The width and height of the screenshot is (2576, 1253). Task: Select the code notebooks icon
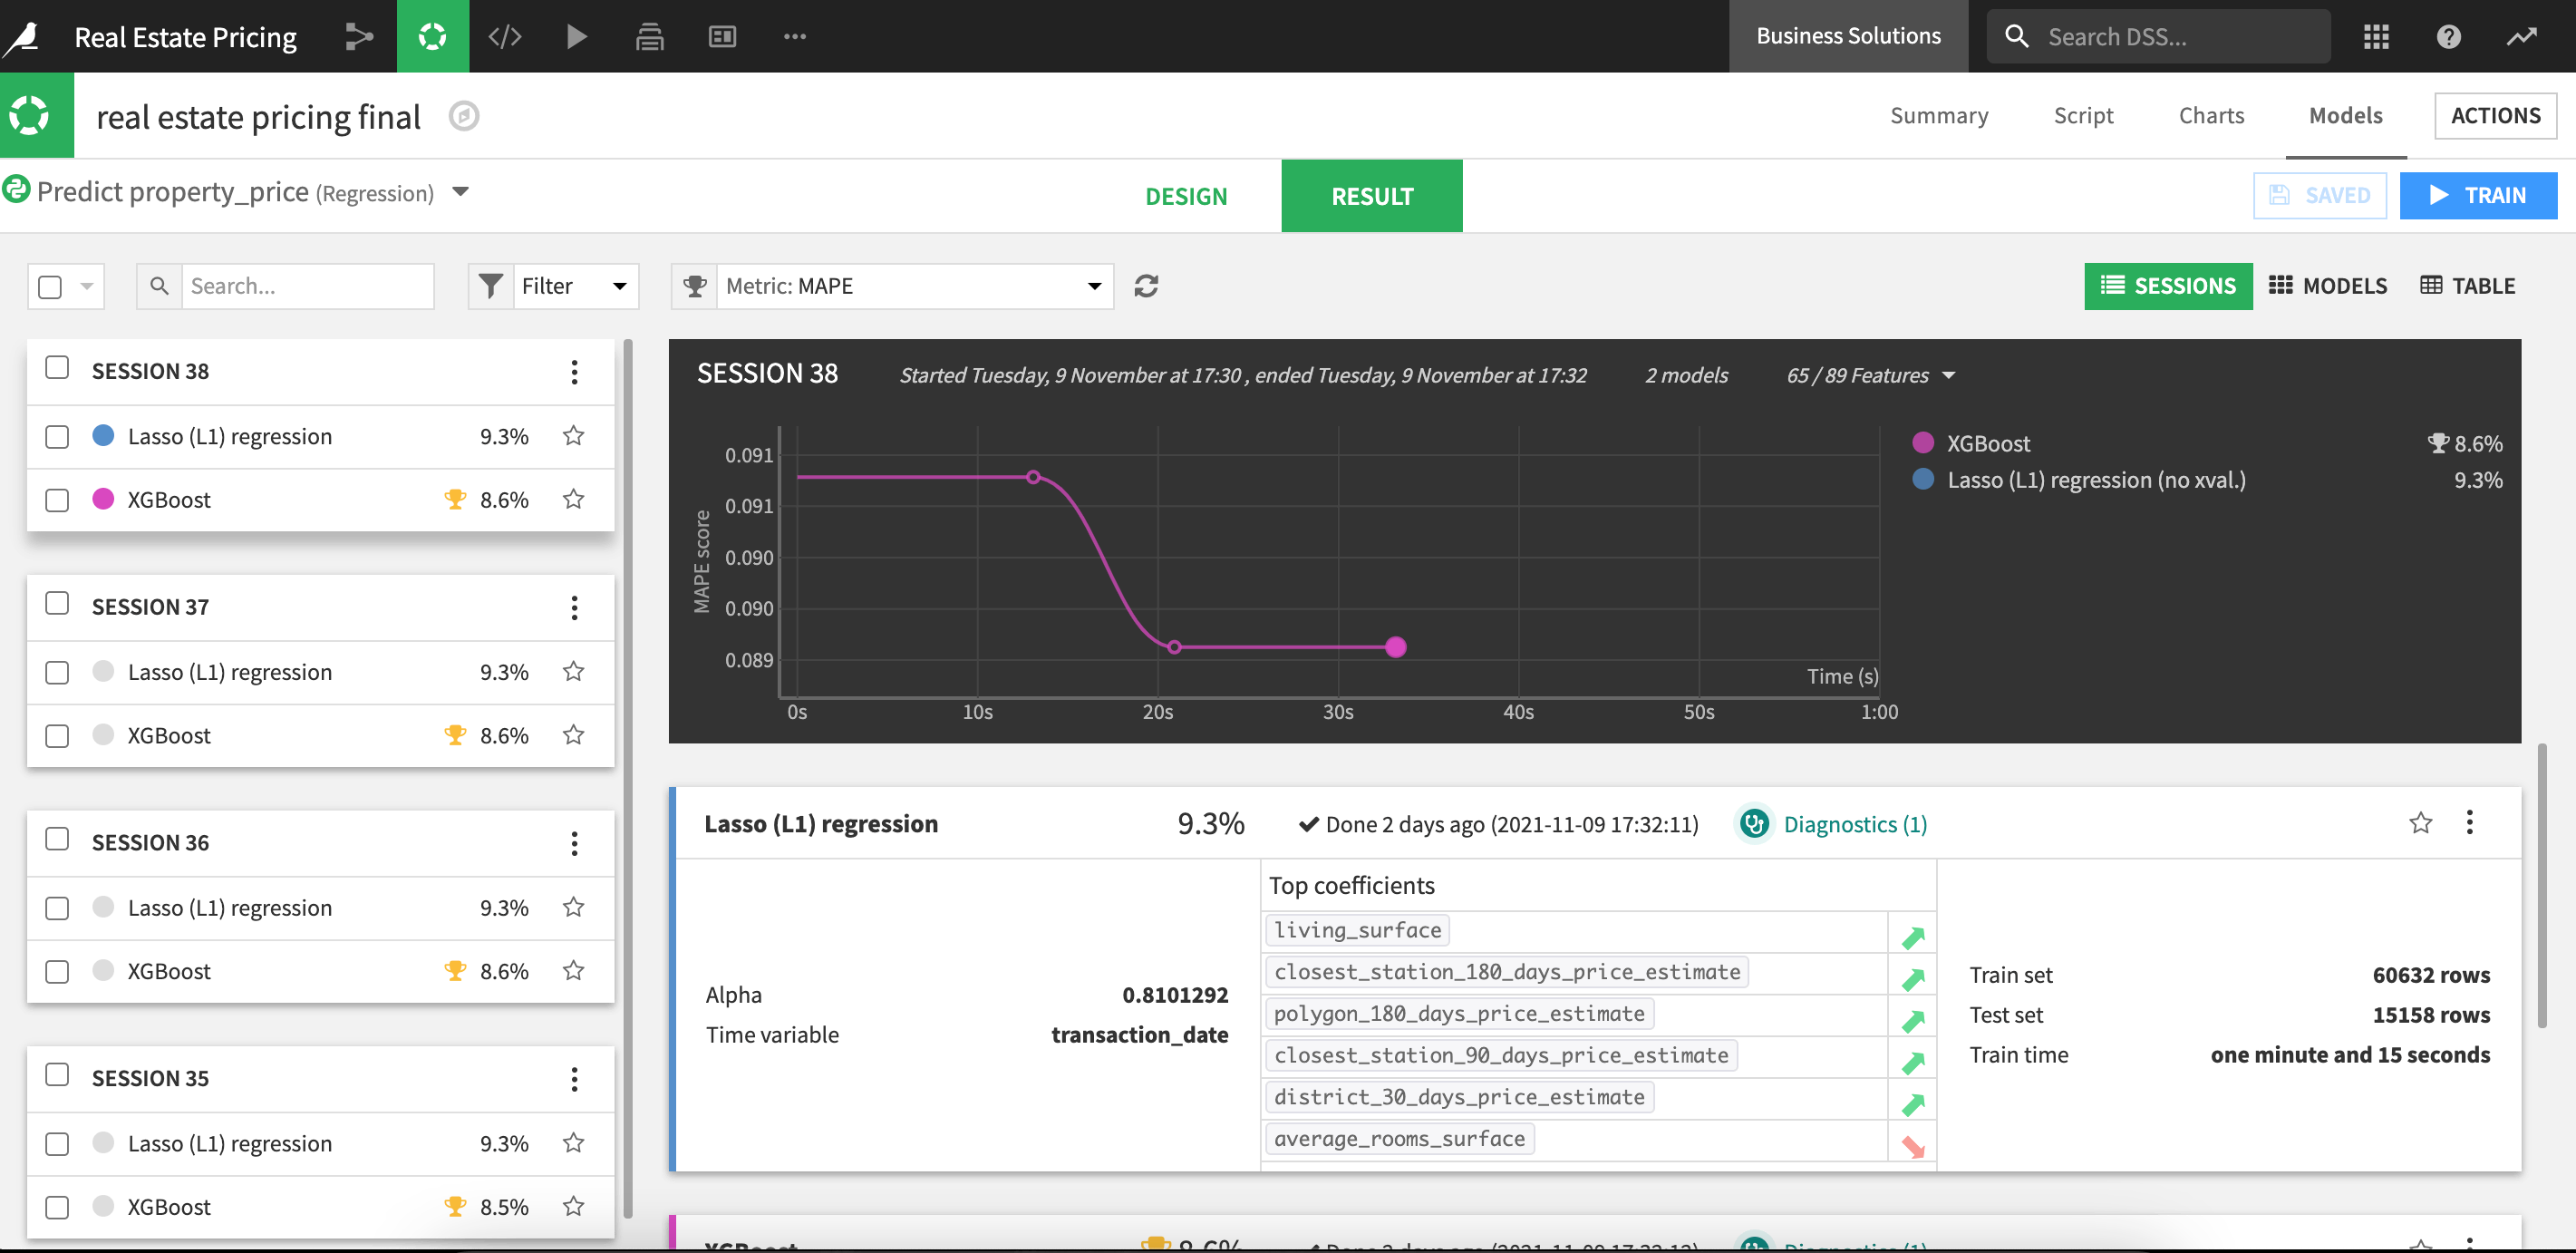click(x=505, y=36)
